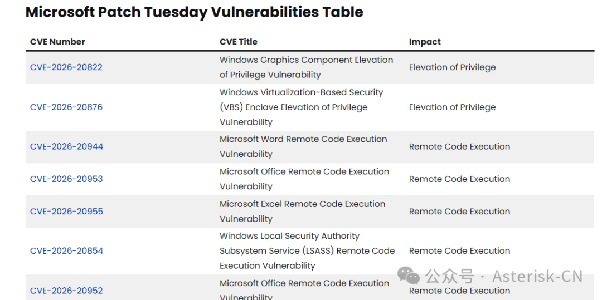The height and width of the screenshot is (300, 602).
Task: Open the CVE-2026-20822 link
Action: [66, 67]
